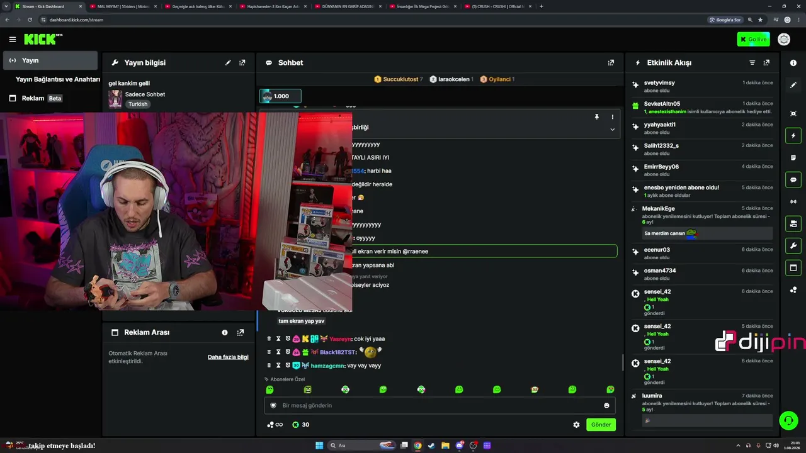Open Google Chrome from the taskbar
This screenshot has height=453, width=806.
pos(417,445)
